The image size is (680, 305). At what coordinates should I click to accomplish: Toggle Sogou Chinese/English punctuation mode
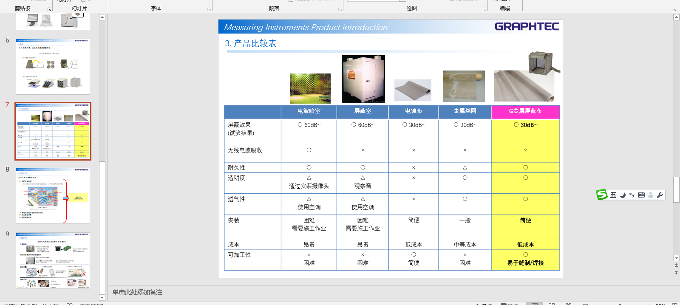[x=632, y=195]
